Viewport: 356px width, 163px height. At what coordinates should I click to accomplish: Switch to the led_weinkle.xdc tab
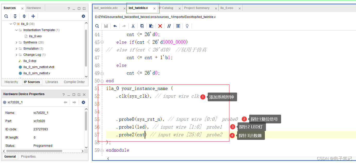[x=106, y=8]
